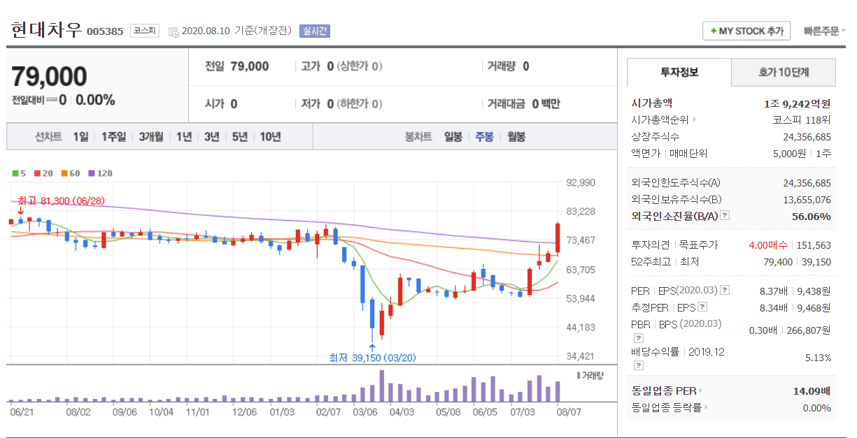The image size is (857, 438).
Task: Click the MY STOCK 추가 button
Action: (746, 31)
